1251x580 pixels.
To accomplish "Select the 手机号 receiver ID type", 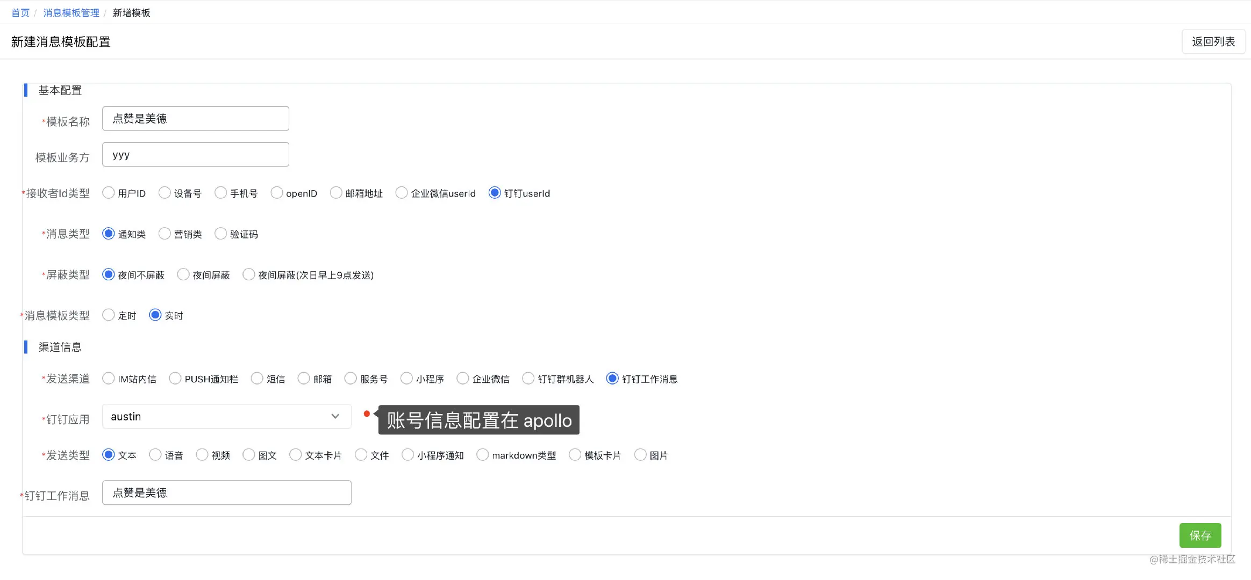I will (221, 193).
